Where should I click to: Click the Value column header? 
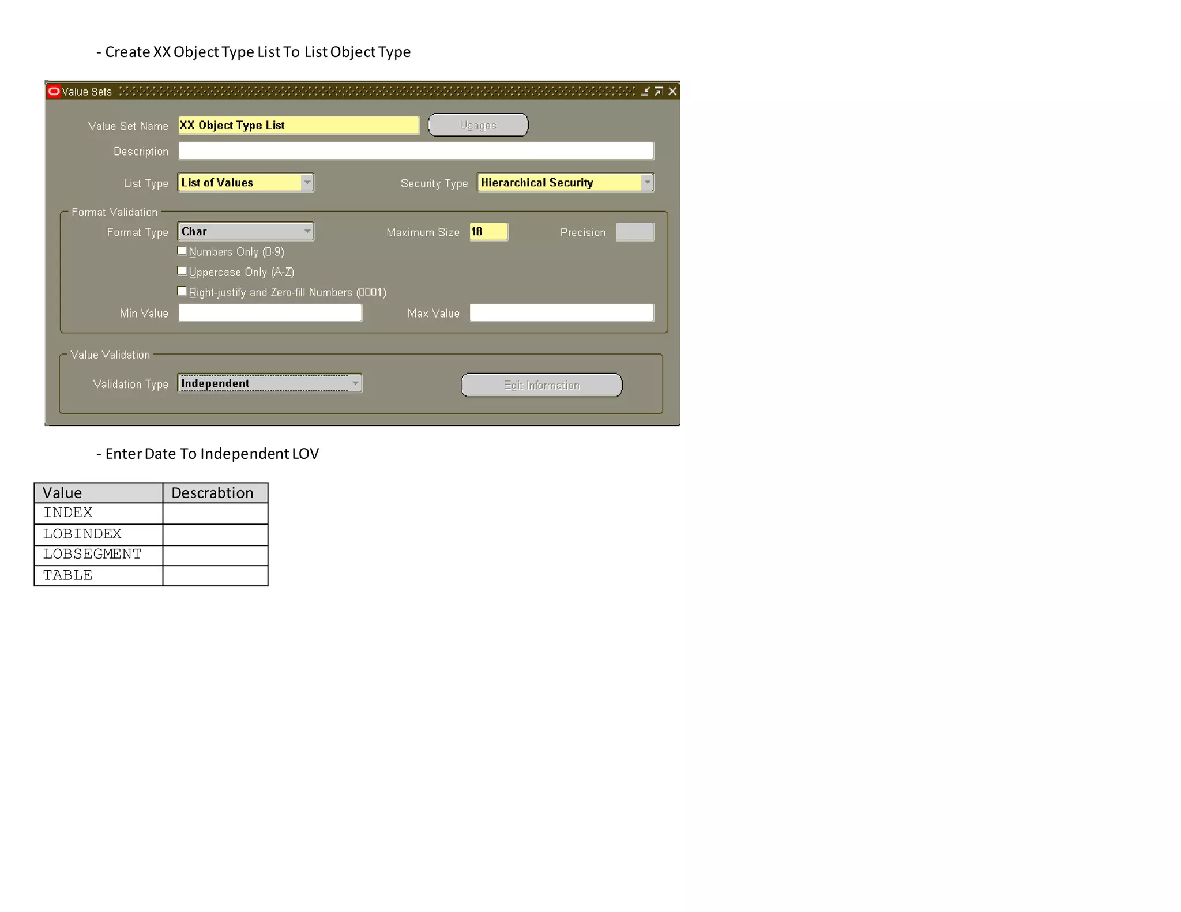(99, 493)
